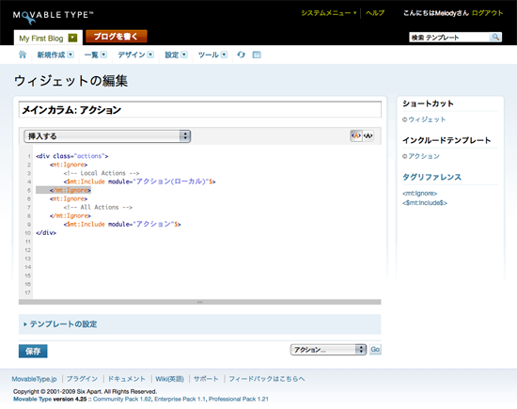Open the view site icon
The width and height of the screenshot is (517, 409).
coord(257,55)
